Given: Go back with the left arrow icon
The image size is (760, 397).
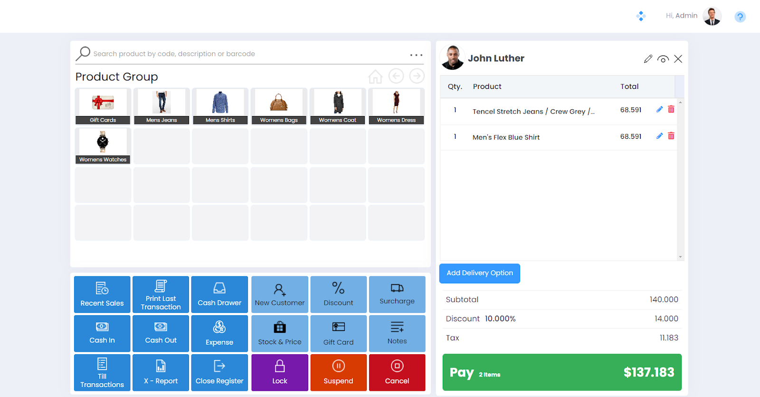Looking at the screenshot, I should (396, 76).
